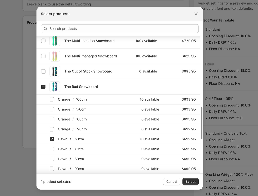The image size is (258, 196).
Task: Close the Select products dialog
Action: (196, 14)
